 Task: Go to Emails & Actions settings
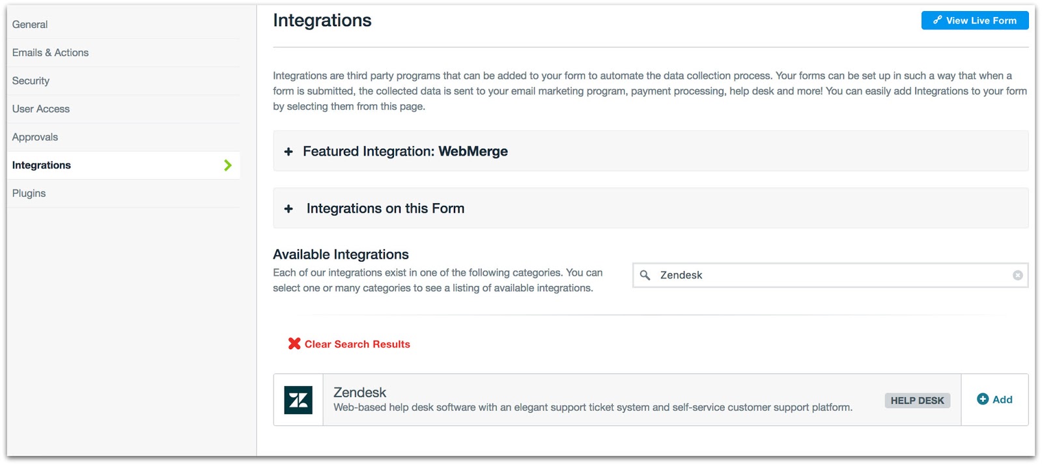point(50,53)
